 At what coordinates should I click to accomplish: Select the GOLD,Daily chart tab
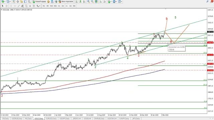(39, 119)
